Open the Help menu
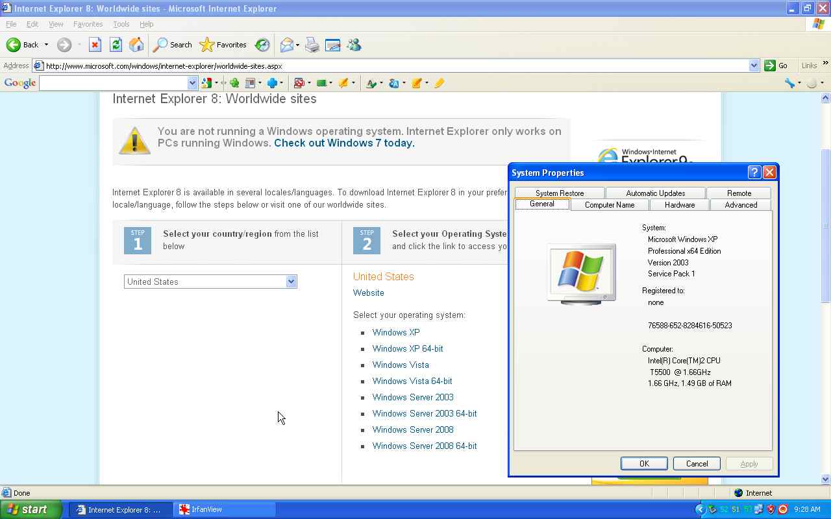The height and width of the screenshot is (519, 831). [x=146, y=24]
